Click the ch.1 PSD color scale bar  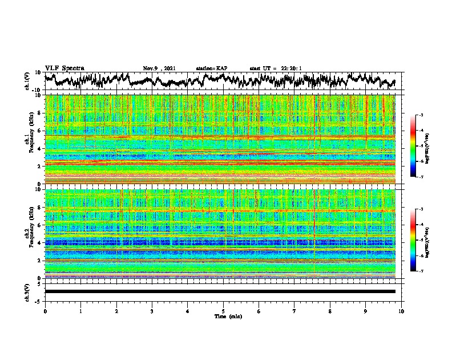[x=413, y=146]
